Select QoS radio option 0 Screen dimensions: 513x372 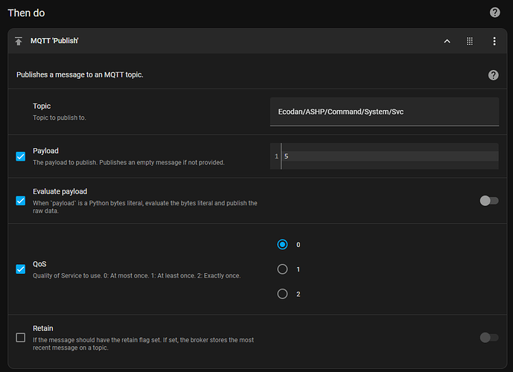click(282, 245)
